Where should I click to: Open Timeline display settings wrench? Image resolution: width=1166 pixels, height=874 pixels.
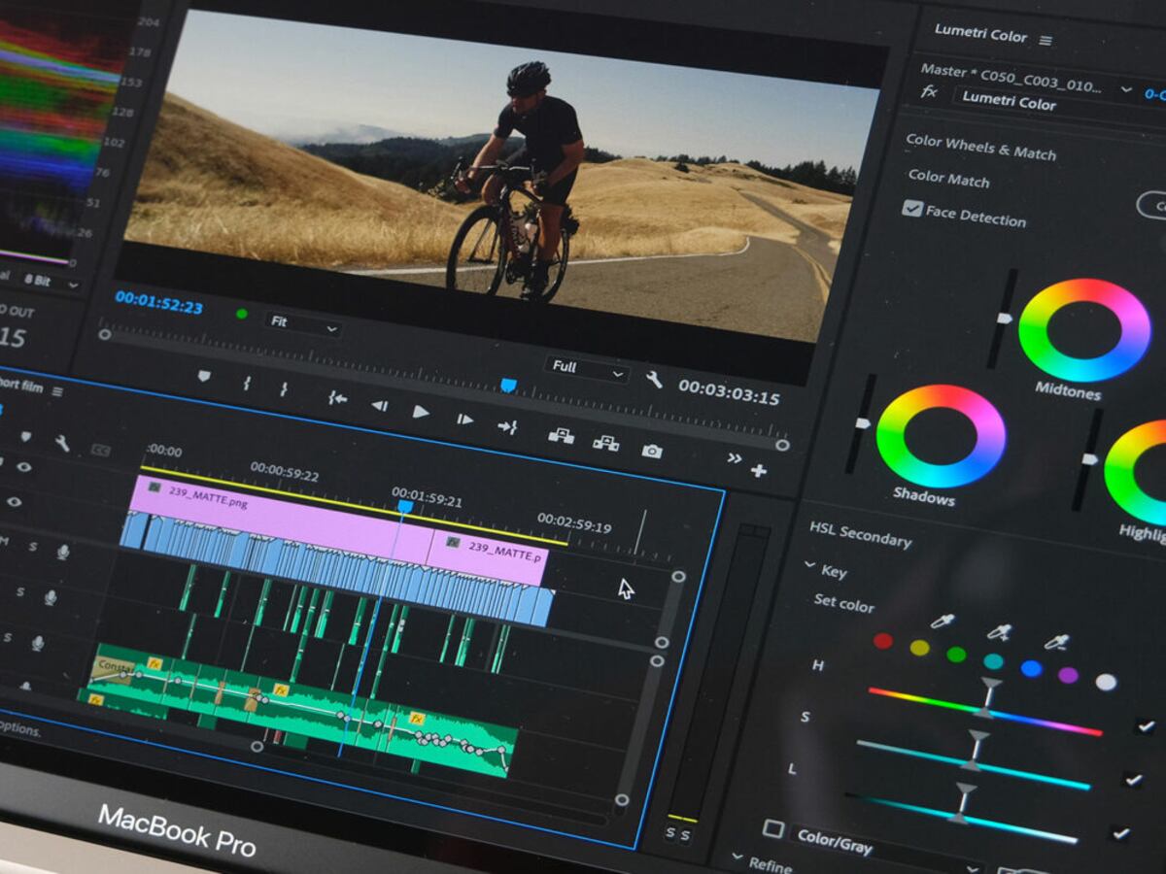(x=62, y=444)
